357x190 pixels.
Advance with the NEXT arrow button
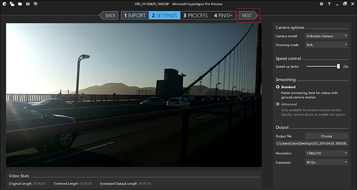point(249,16)
